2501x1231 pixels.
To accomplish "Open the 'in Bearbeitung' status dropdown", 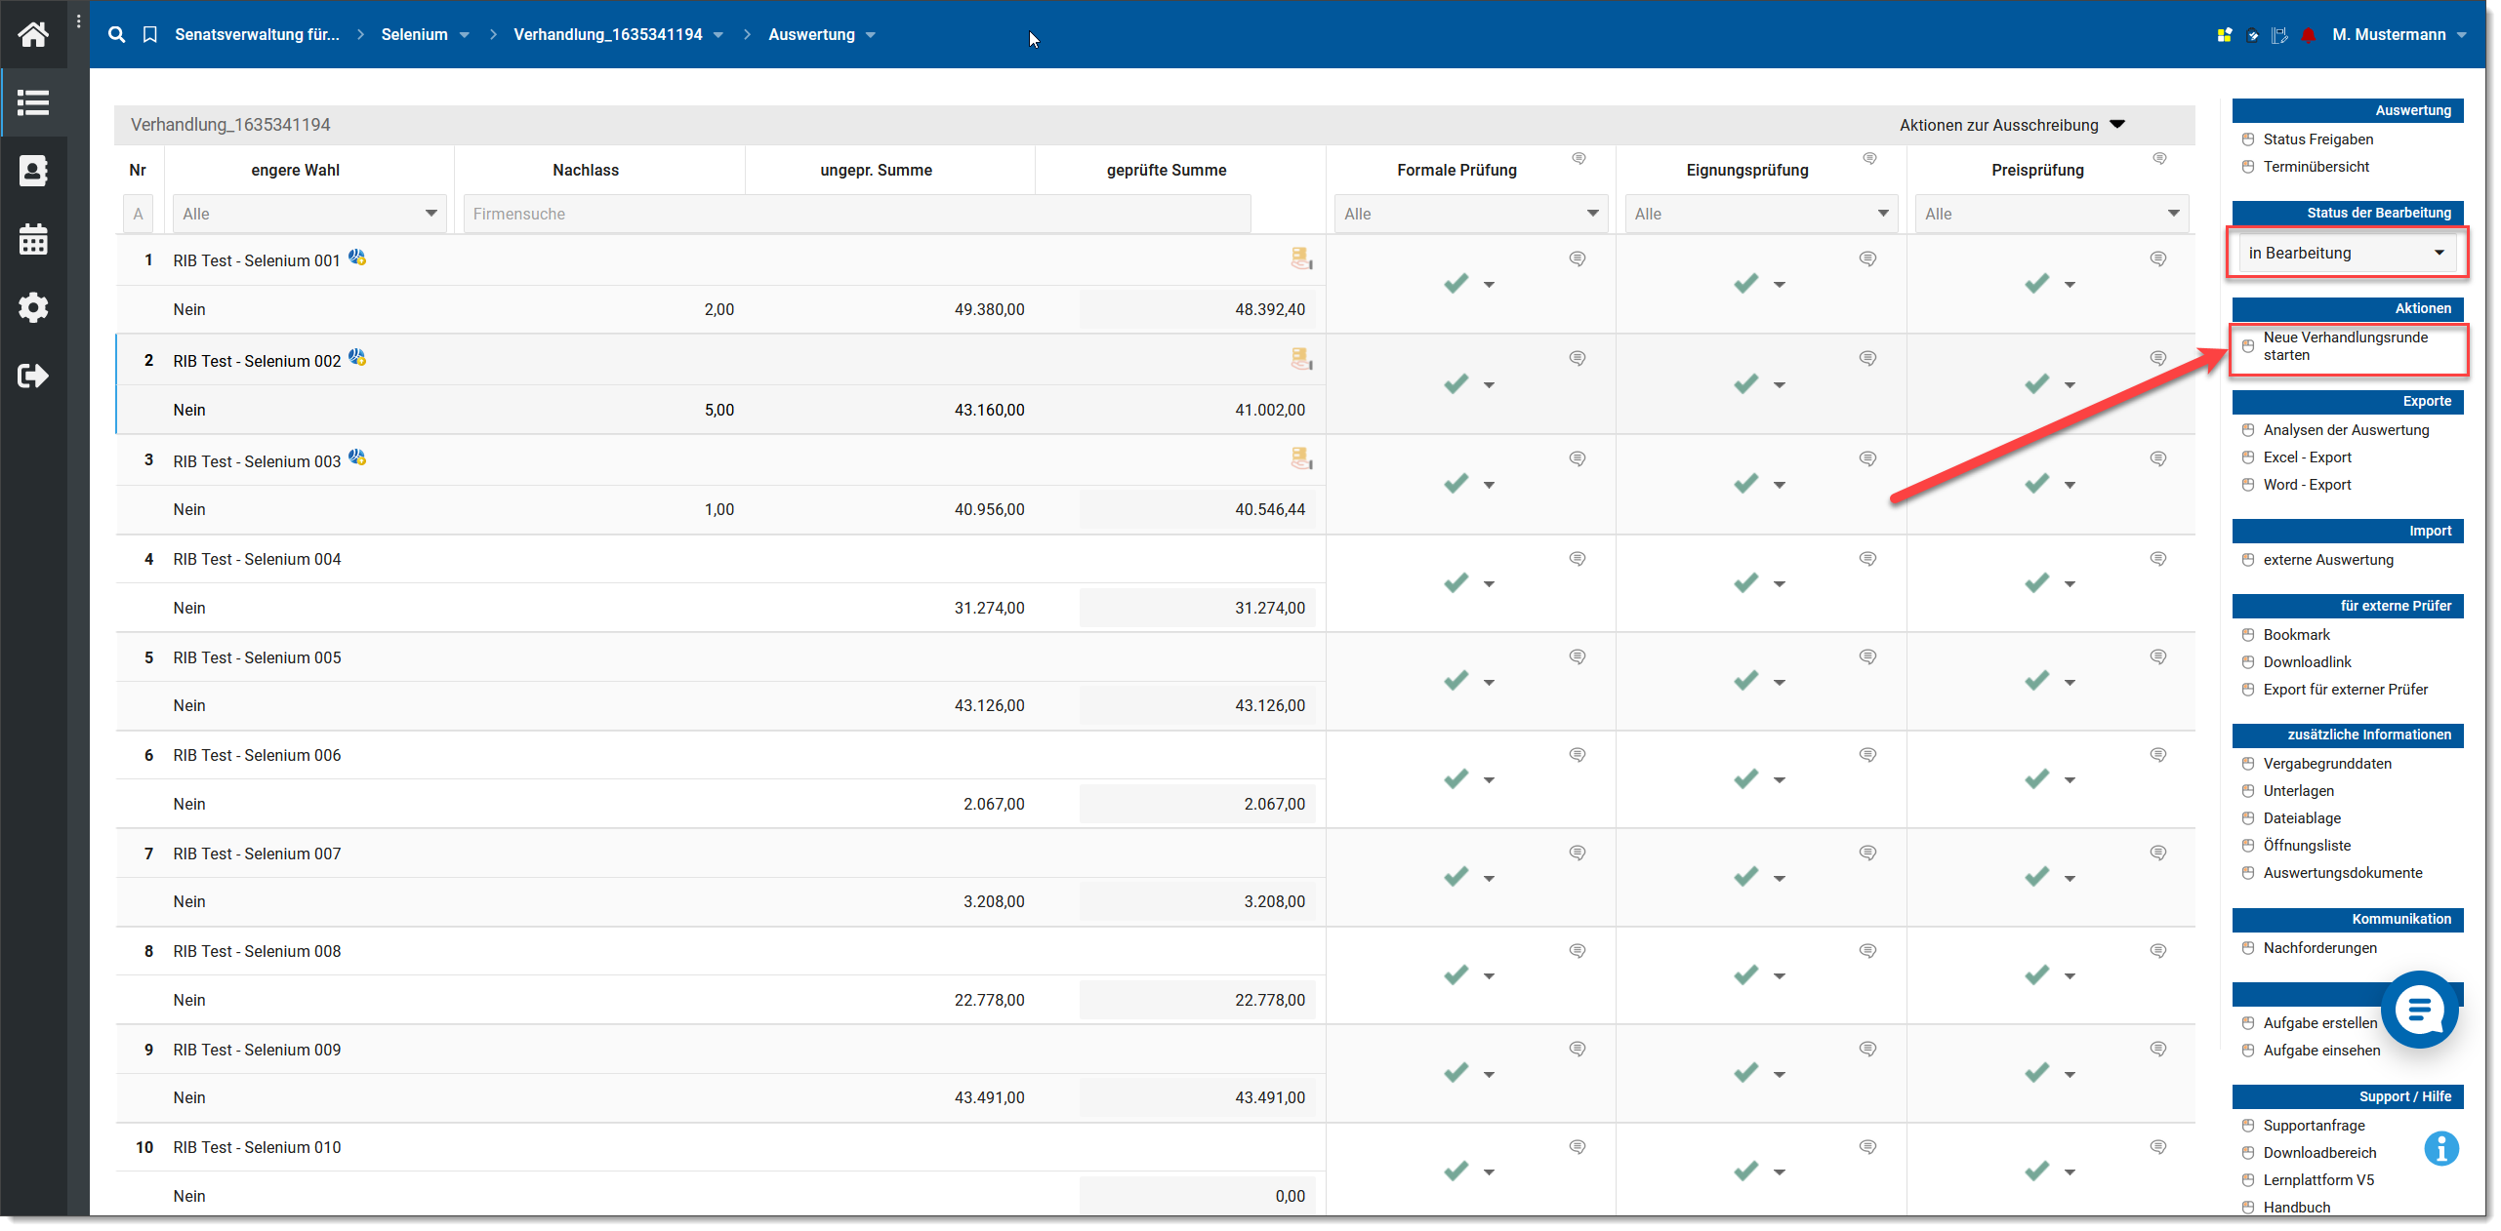I will coord(2348,253).
